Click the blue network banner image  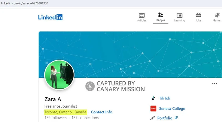[130, 55]
